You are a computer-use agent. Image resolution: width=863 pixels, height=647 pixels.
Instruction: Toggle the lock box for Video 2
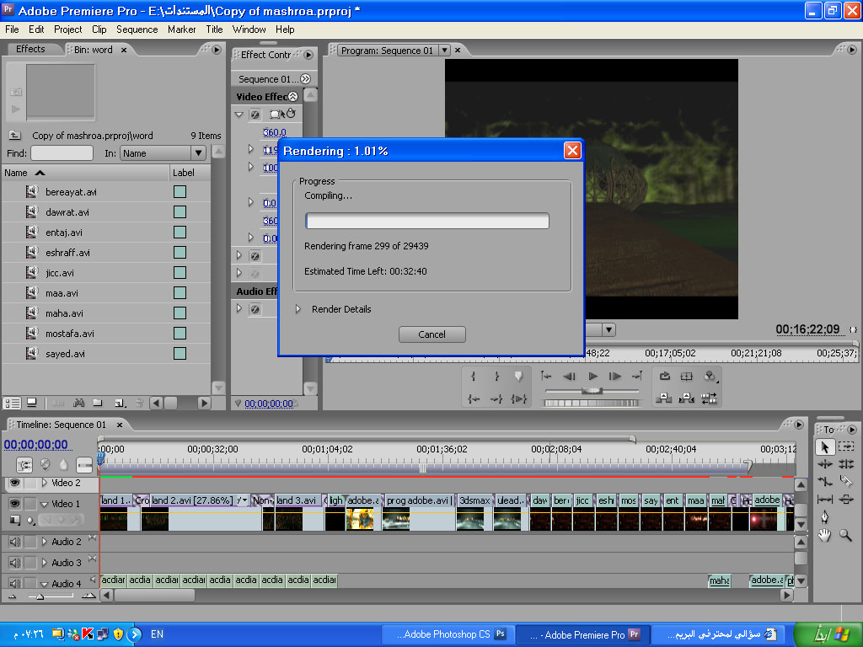click(30, 483)
